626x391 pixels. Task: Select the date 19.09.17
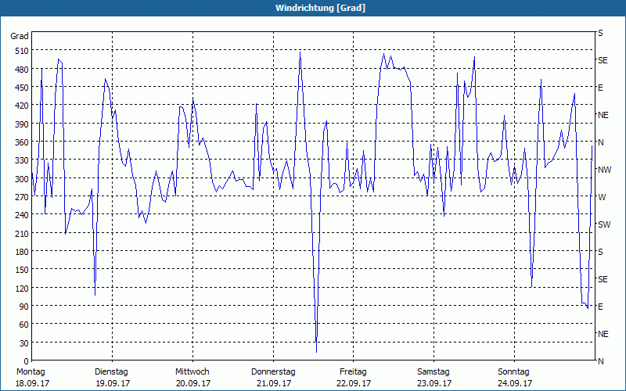point(113,383)
